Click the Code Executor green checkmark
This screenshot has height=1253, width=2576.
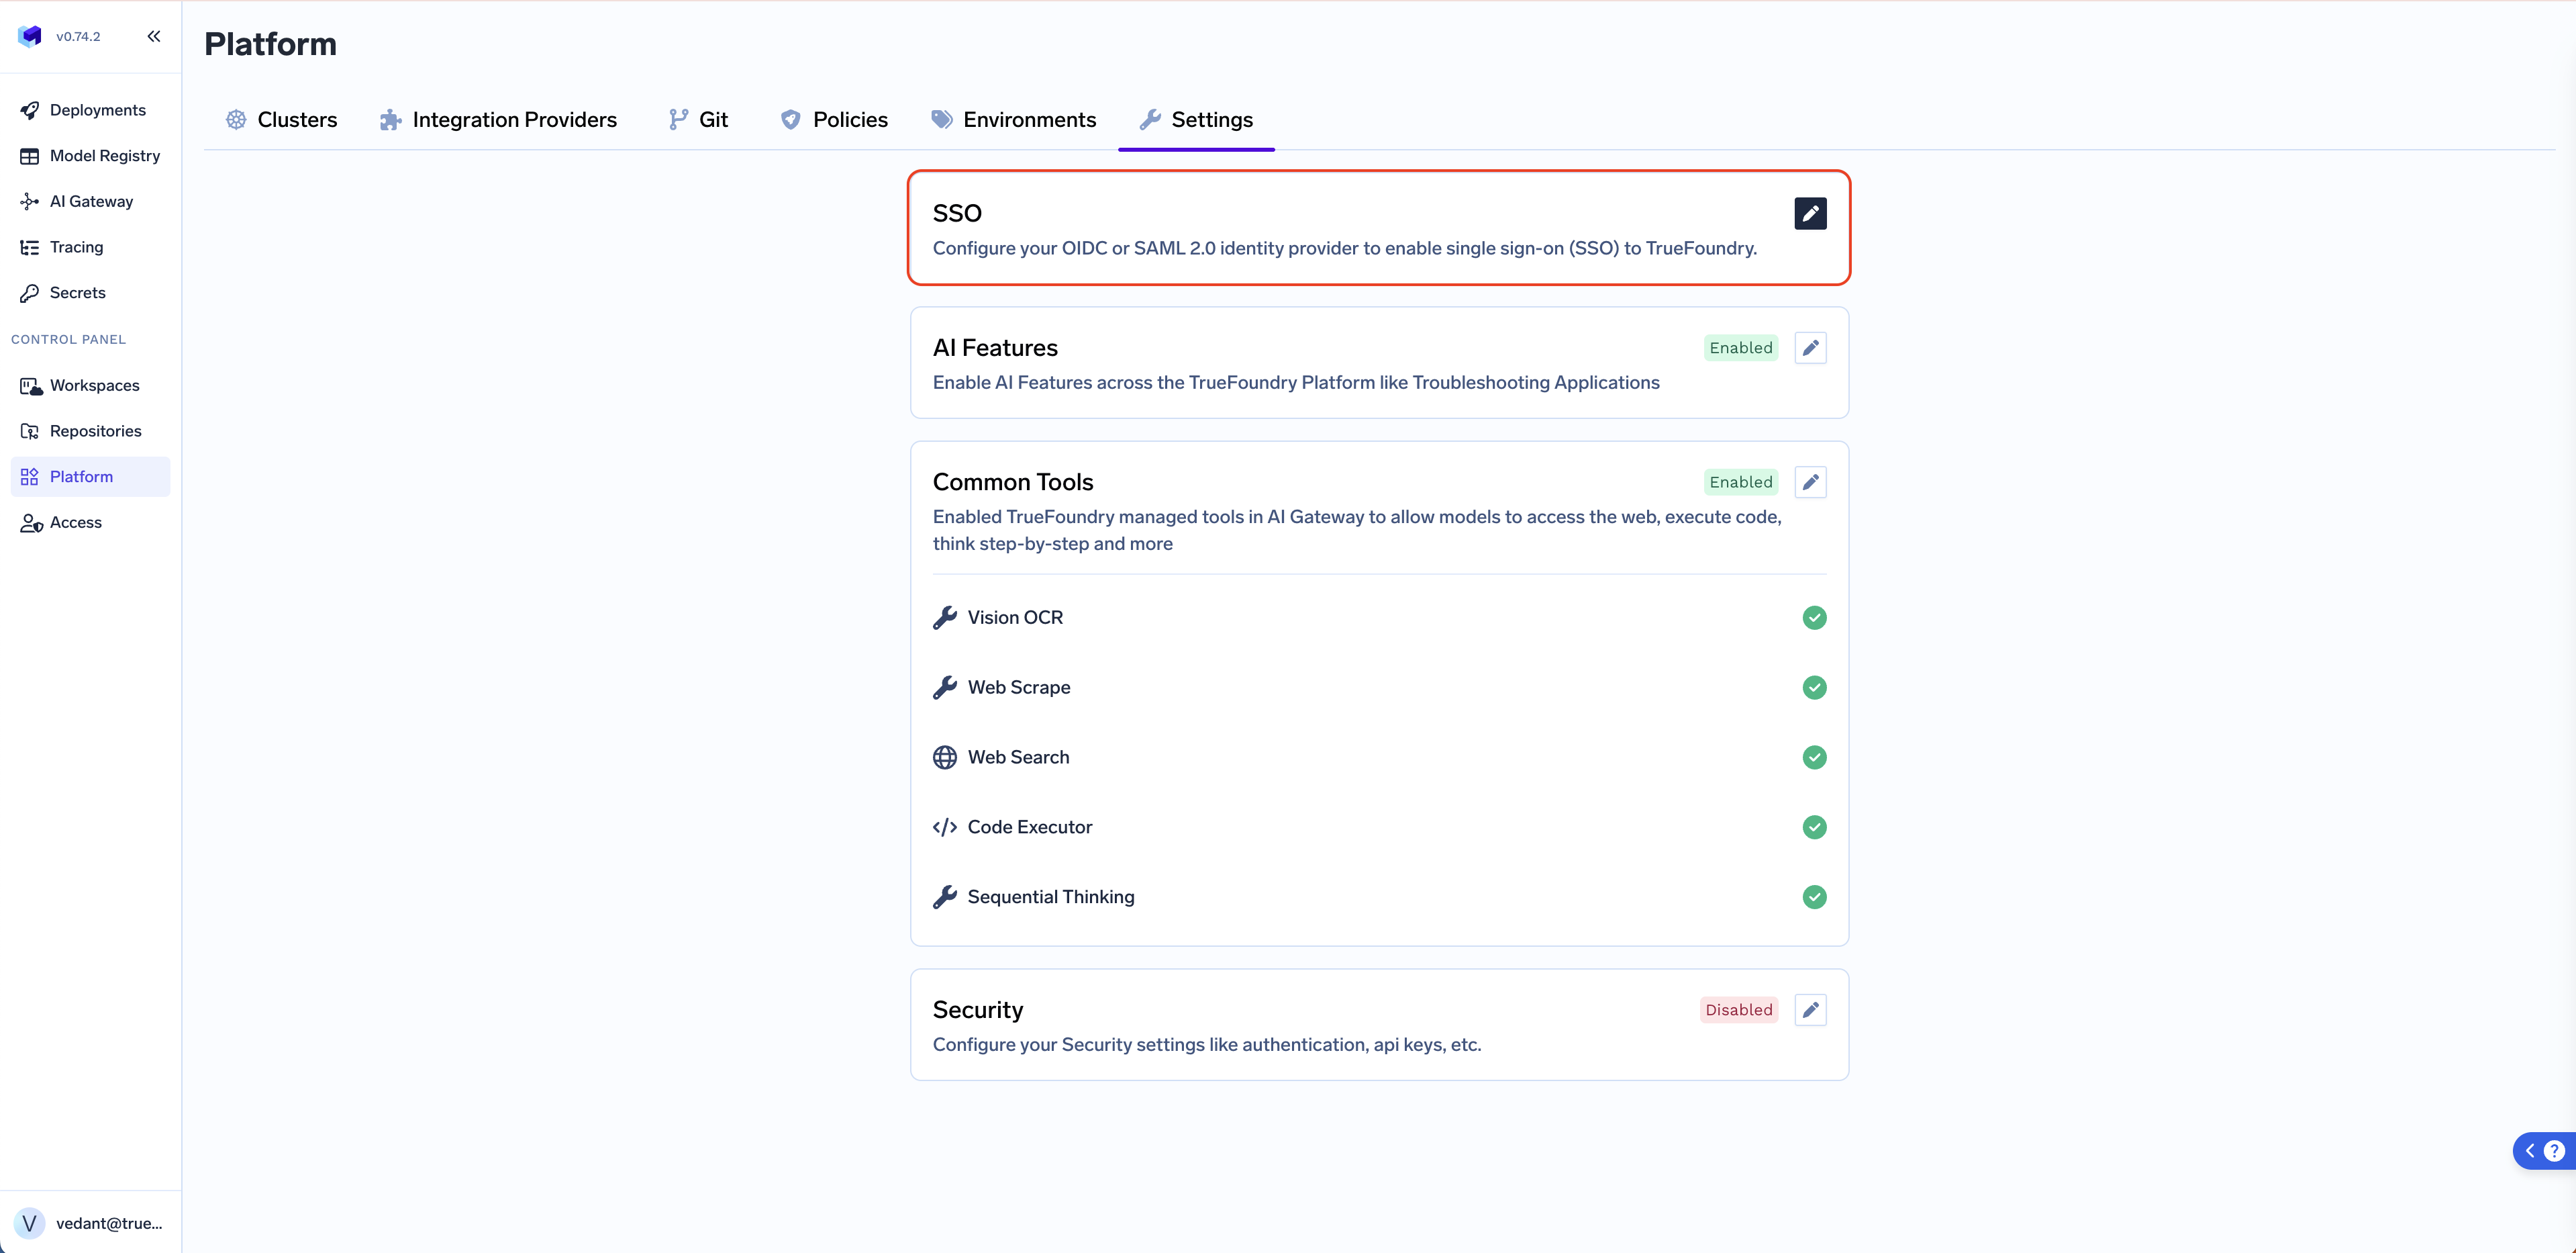tap(1814, 828)
